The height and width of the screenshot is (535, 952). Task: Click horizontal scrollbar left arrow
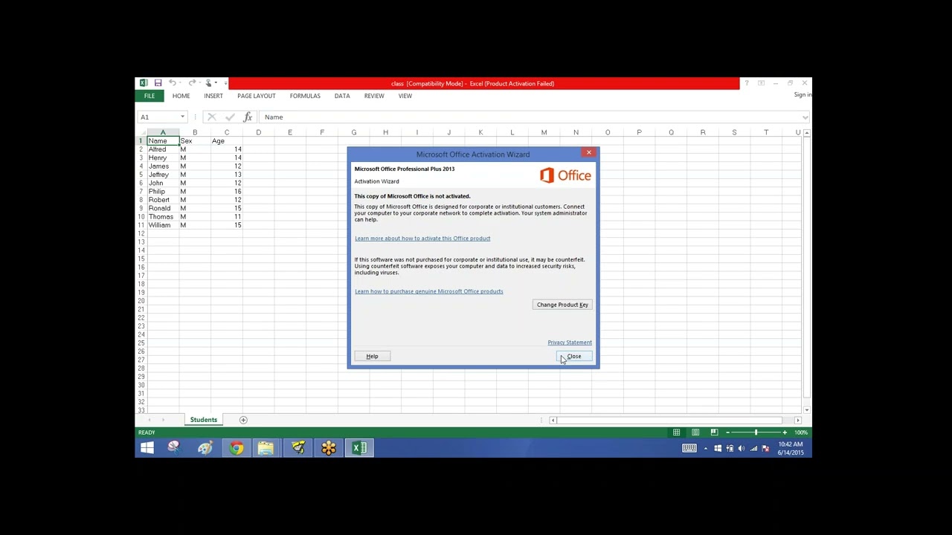tap(553, 421)
